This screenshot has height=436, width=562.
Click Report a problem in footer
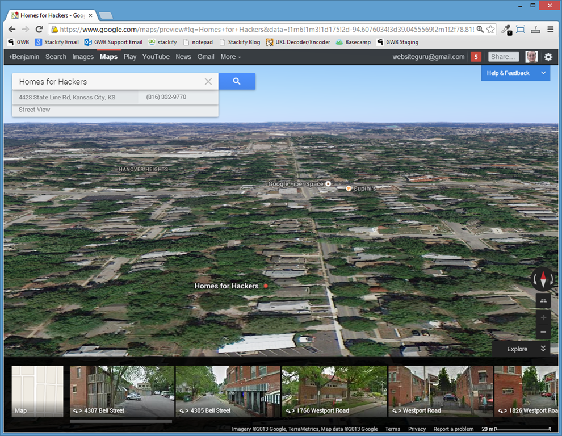(x=454, y=429)
